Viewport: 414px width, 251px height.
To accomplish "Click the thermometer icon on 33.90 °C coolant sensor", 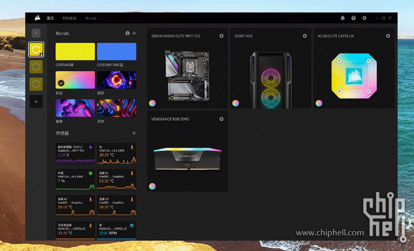I will 90,225.
